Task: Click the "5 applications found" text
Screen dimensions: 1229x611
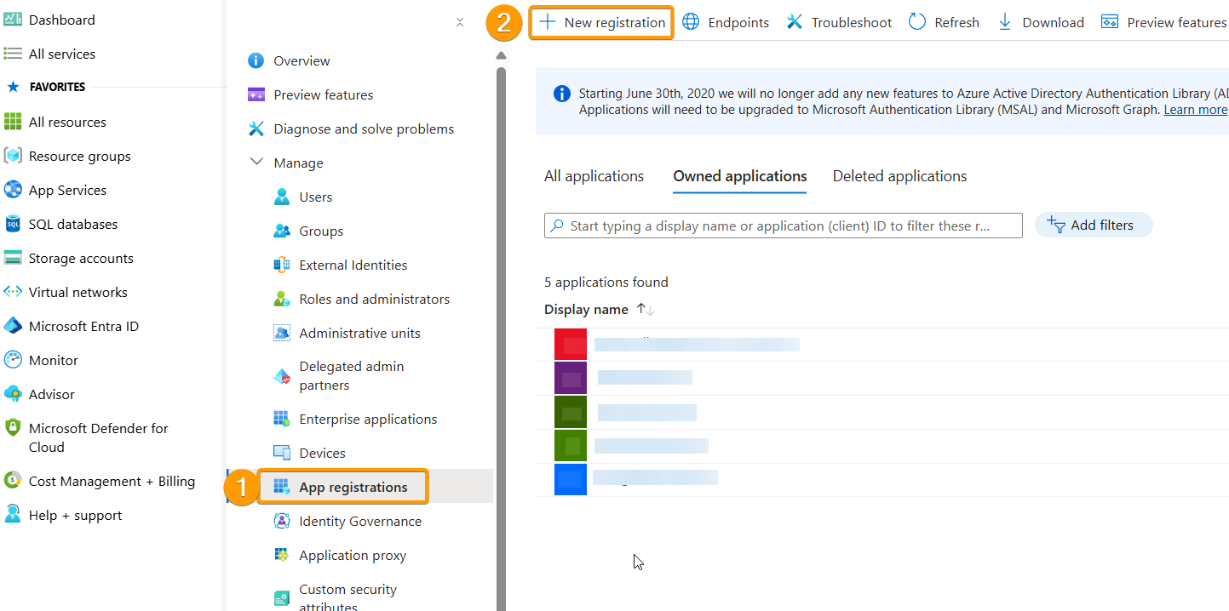Action: click(x=606, y=282)
